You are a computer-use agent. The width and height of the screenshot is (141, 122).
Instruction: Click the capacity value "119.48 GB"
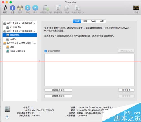83,108
